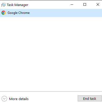Click blank highlighted space right of Google Chrome

[65, 13]
